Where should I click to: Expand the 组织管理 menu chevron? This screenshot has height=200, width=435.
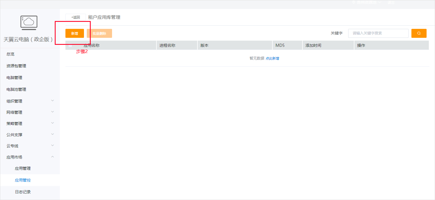pos(53,101)
